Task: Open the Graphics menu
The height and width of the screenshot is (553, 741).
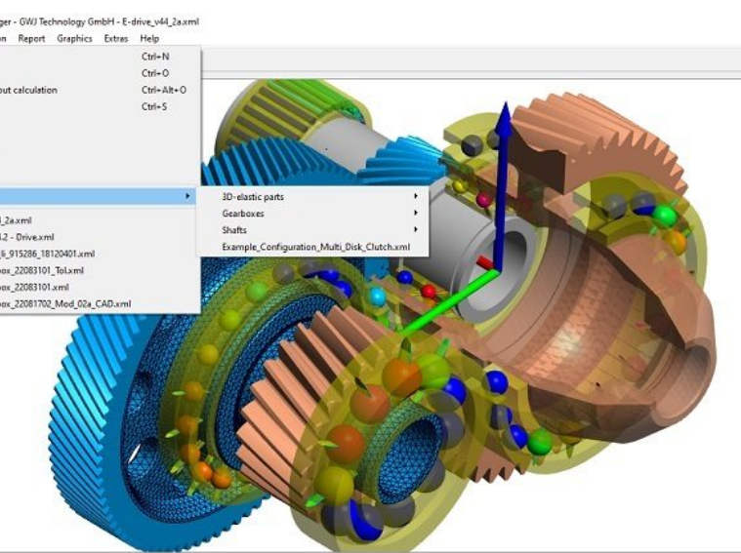Action: coord(74,38)
